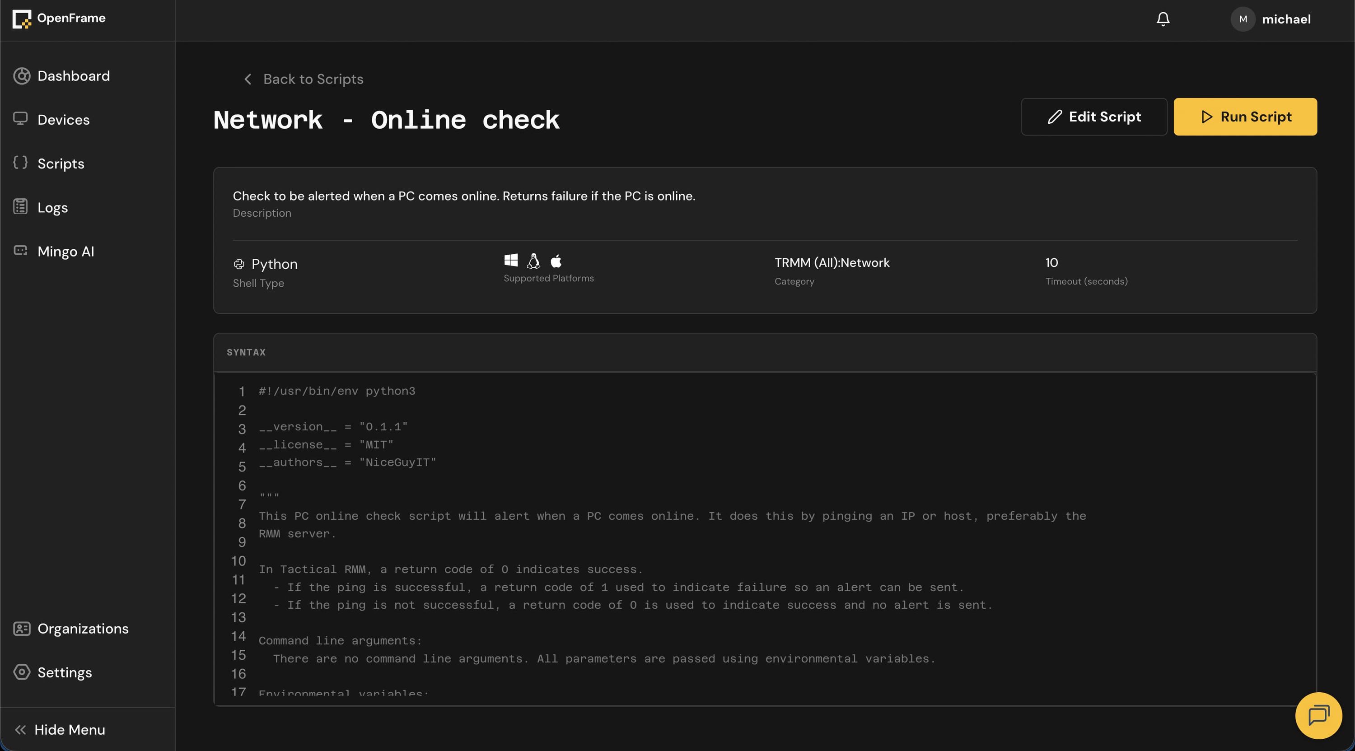Click the Hide Menu double-chevron icon
This screenshot has width=1355, height=751.
(20, 729)
